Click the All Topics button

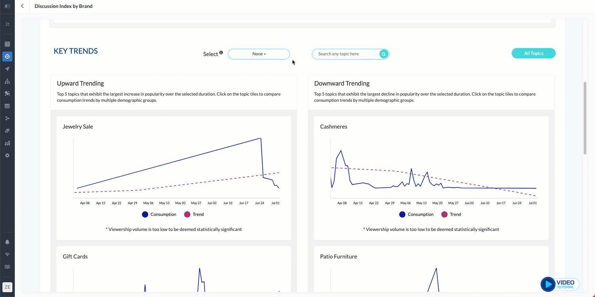(533, 53)
